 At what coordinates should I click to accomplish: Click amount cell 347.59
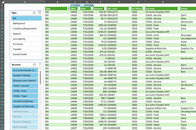pyautogui.click(x=101, y=125)
